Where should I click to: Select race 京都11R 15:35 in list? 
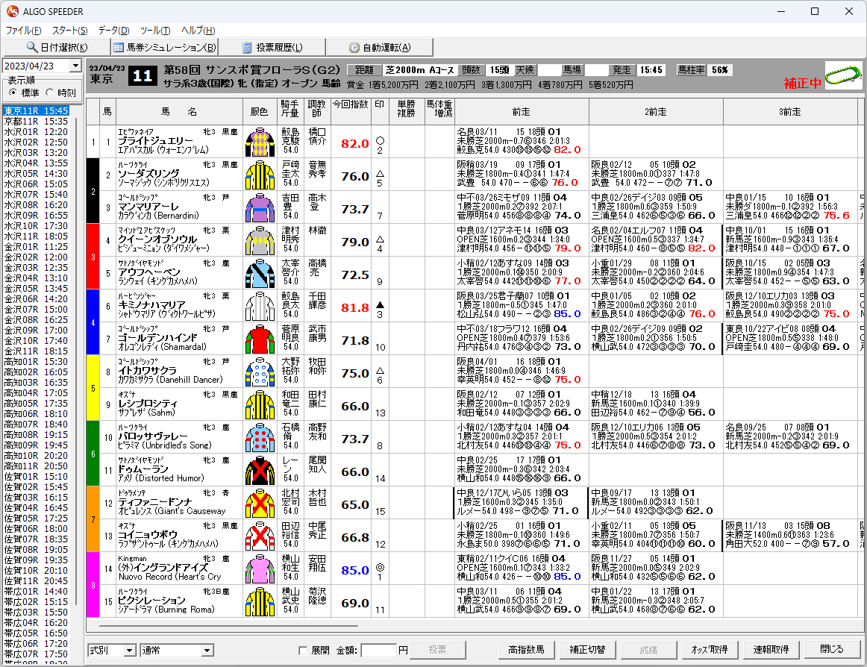point(36,121)
